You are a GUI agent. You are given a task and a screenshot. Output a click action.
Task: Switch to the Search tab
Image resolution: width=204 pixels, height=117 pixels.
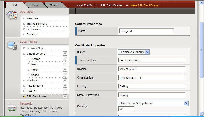(54, 5)
